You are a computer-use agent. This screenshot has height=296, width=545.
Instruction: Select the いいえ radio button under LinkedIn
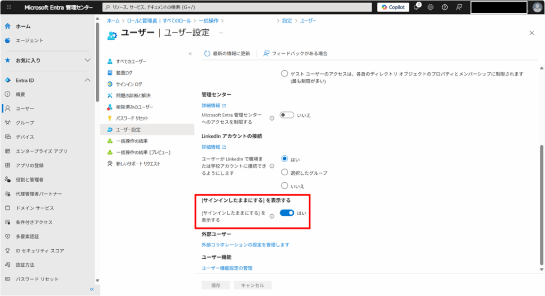coord(285,186)
